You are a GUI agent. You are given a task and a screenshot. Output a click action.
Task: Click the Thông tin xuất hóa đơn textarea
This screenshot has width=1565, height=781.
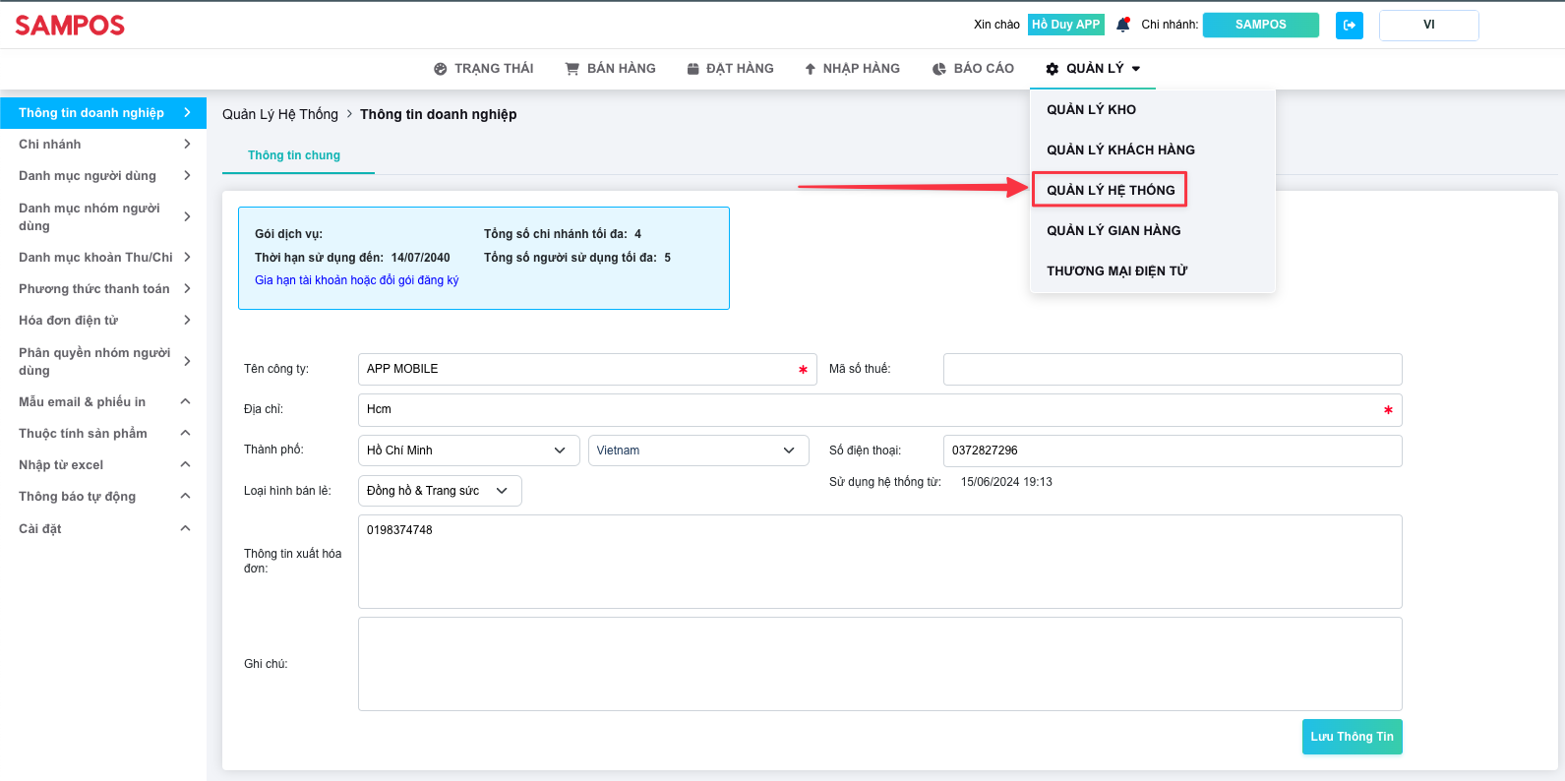click(x=880, y=562)
